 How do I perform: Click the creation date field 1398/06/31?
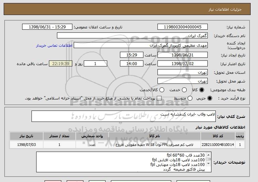[x=183, y=55]
